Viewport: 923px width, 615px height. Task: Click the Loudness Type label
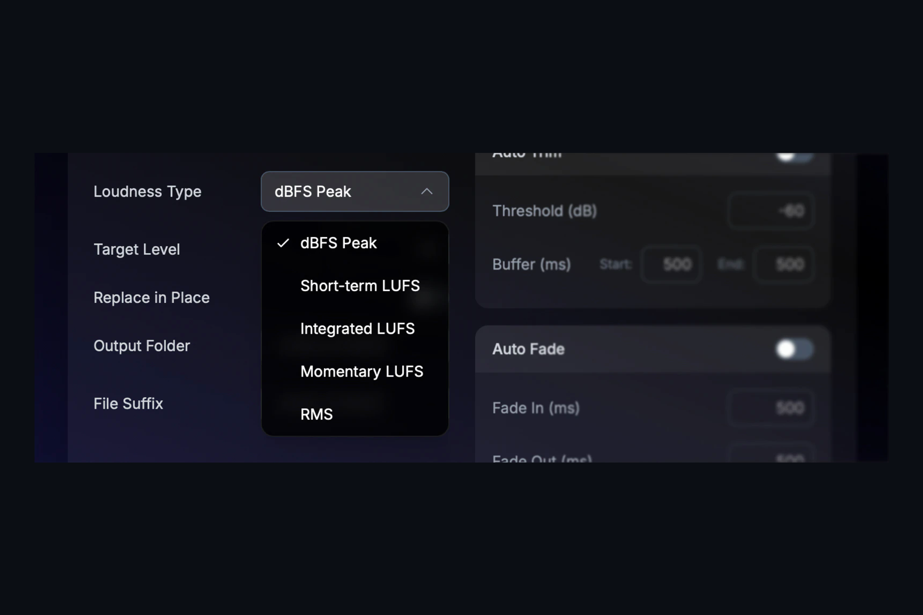[147, 191]
